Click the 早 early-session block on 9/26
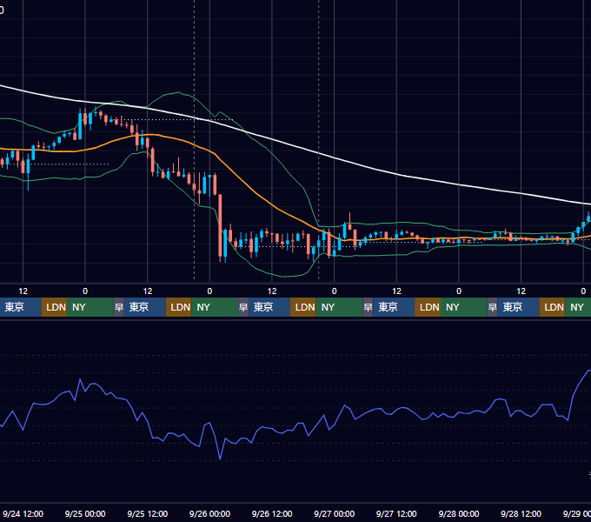Viewport: 591px width, 522px height. [x=243, y=307]
